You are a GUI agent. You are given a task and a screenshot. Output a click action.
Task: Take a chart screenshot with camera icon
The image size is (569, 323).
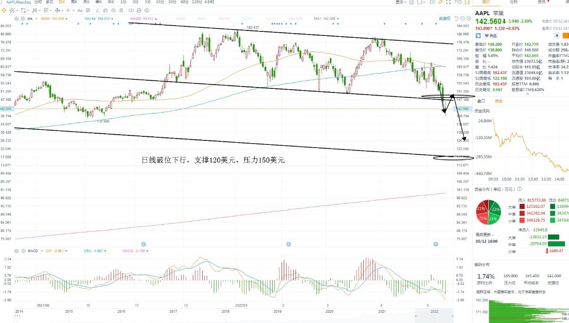pos(432,2)
